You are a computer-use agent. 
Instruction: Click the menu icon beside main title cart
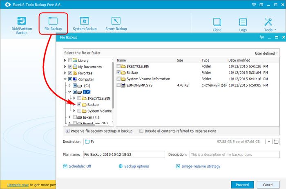pyautogui.click(x=261, y=5)
